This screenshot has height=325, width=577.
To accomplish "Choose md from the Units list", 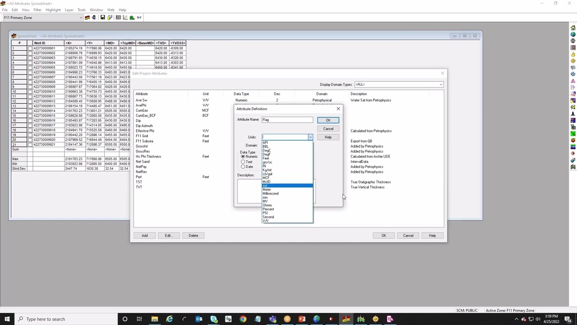I will [287, 186].
